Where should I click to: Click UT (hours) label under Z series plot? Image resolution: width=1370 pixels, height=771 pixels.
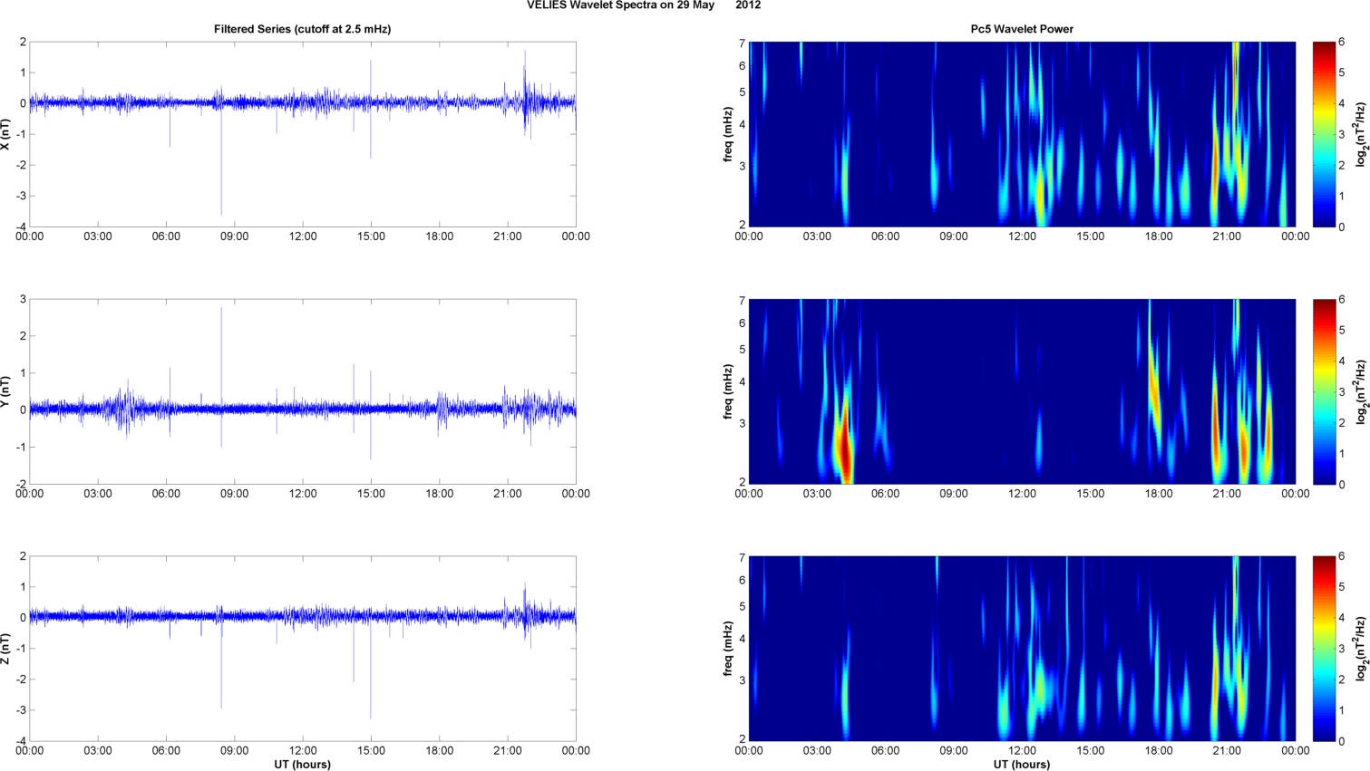[x=303, y=764]
